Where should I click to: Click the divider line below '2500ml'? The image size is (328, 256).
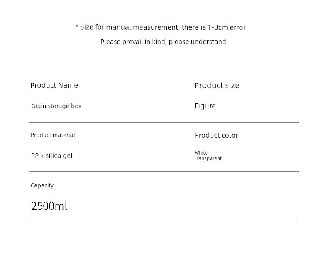(x=164, y=222)
